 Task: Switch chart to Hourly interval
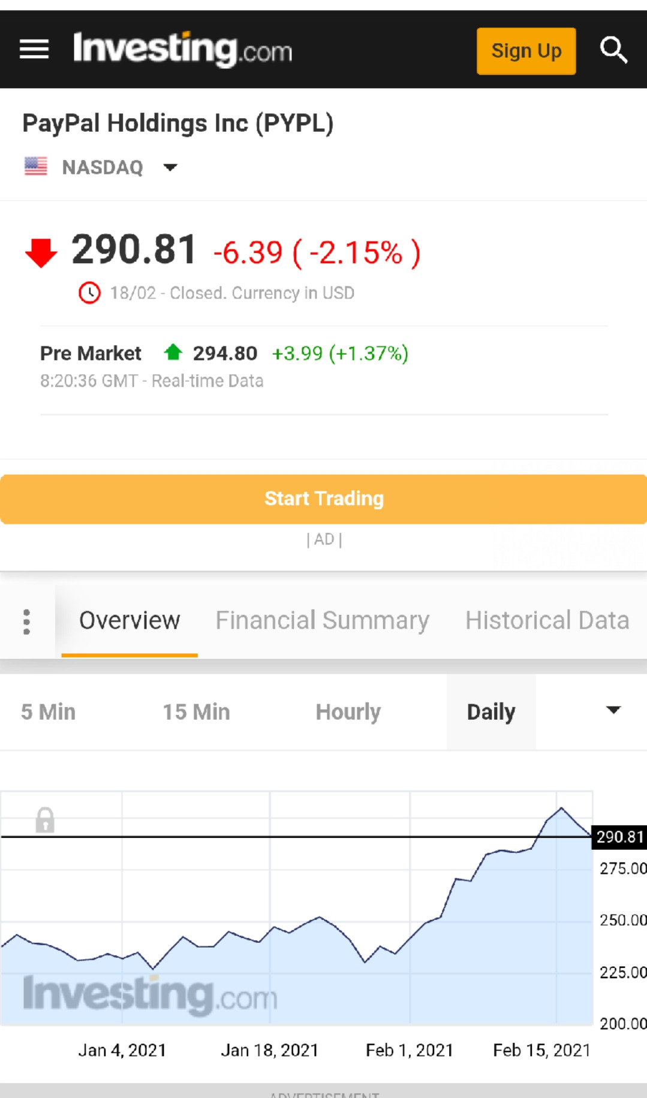348,712
